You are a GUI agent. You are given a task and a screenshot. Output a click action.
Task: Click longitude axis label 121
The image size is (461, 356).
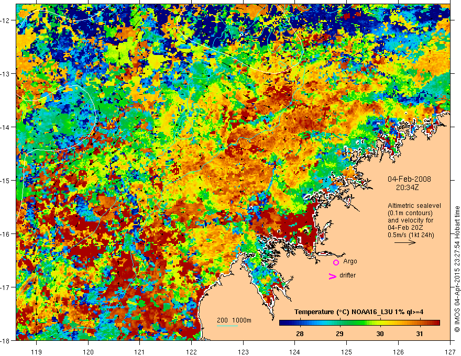coord(140,352)
